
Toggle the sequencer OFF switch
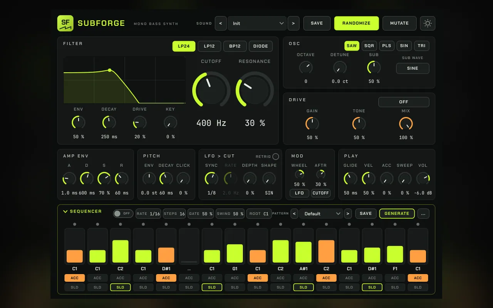pyautogui.click(x=123, y=214)
